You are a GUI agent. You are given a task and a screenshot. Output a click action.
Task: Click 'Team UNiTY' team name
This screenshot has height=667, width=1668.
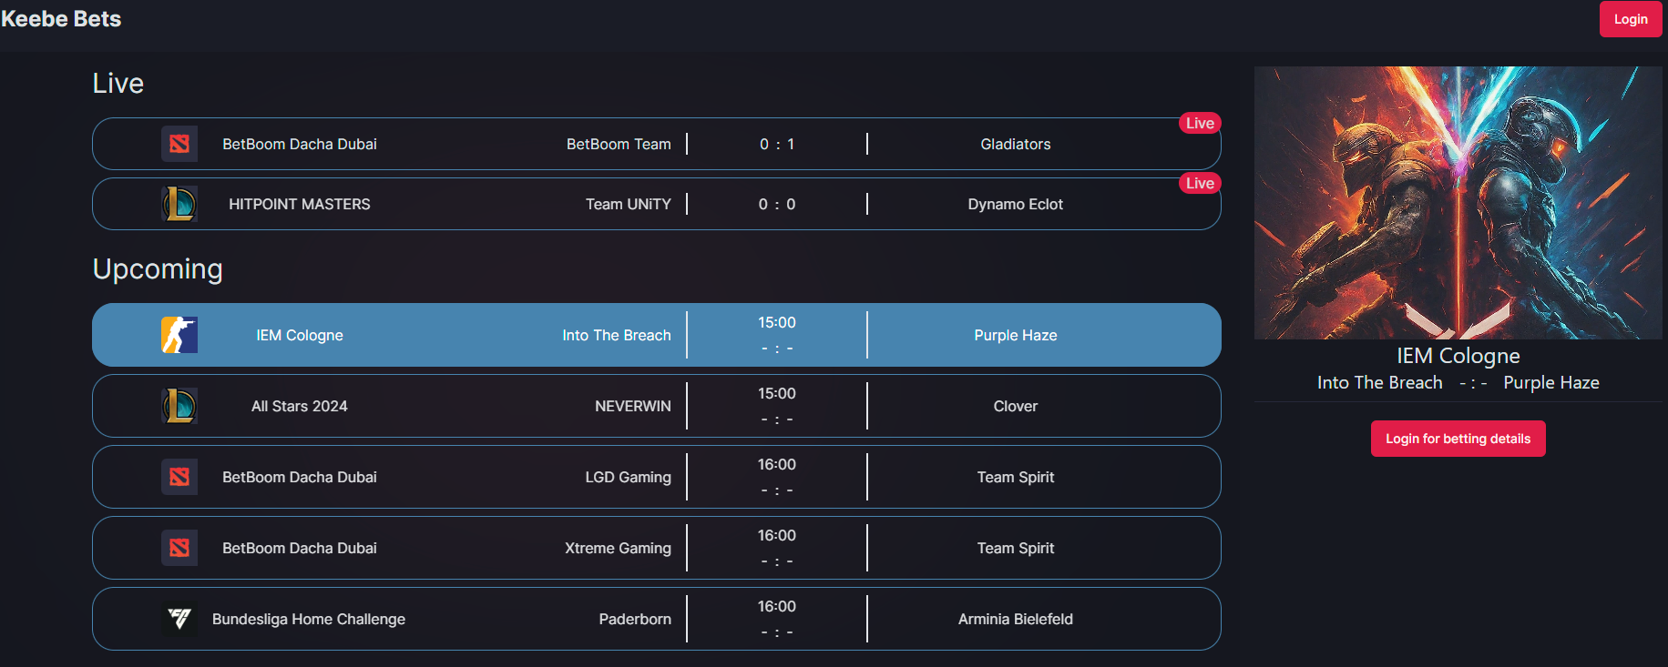click(629, 204)
